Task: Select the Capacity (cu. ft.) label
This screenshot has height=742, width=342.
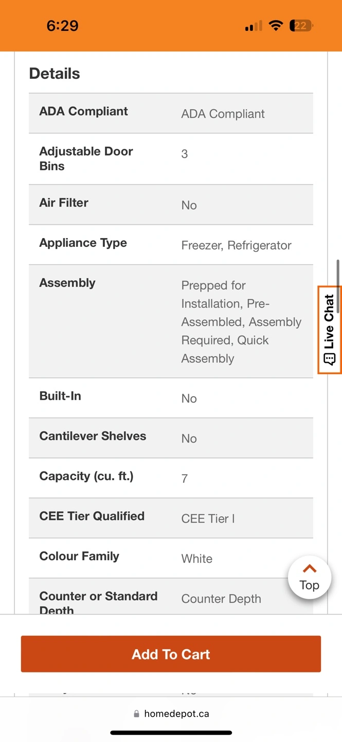Action: (x=86, y=476)
